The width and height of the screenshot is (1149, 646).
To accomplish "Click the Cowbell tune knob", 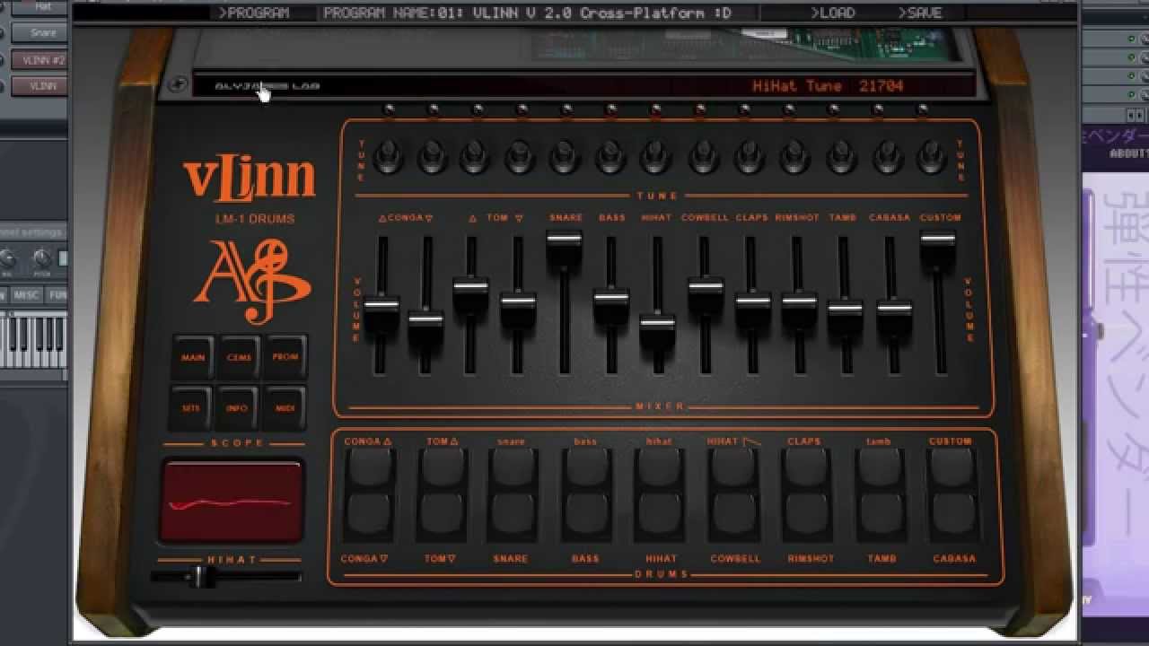I will tap(703, 157).
